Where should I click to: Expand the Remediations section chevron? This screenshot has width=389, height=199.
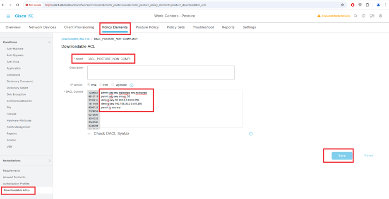coord(49,161)
